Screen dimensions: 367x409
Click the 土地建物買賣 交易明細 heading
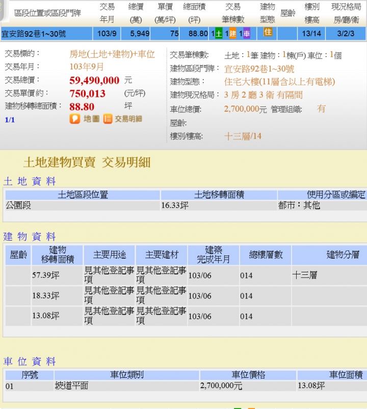pos(87,162)
